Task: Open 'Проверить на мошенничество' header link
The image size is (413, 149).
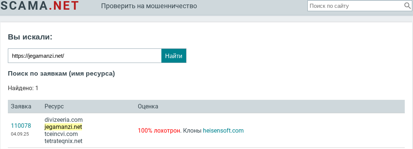Action: point(149,6)
